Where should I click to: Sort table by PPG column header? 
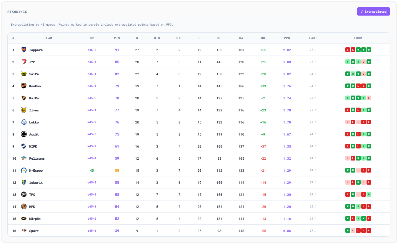pyautogui.click(x=287, y=38)
